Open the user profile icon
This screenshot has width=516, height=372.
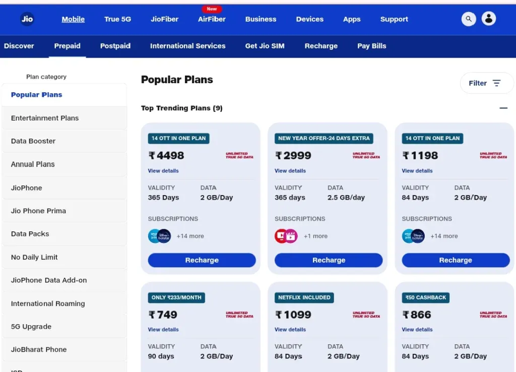click(488, 19)
